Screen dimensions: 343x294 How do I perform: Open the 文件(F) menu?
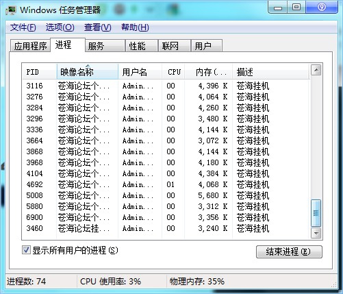point(23,27)
